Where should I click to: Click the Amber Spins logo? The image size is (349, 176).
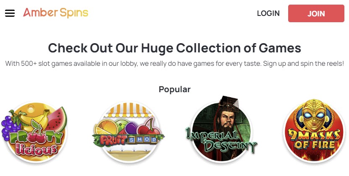[x=56, y=13]
